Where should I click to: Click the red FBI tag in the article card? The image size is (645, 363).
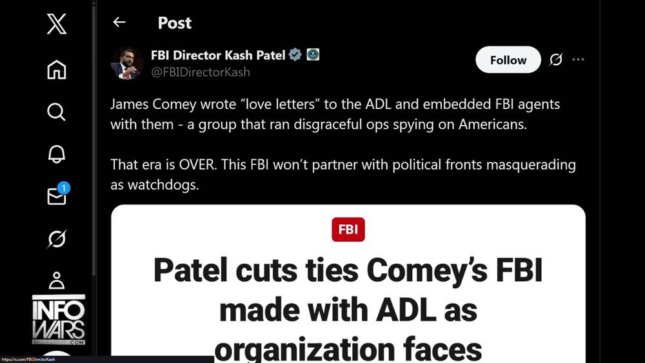pos(348,230)
